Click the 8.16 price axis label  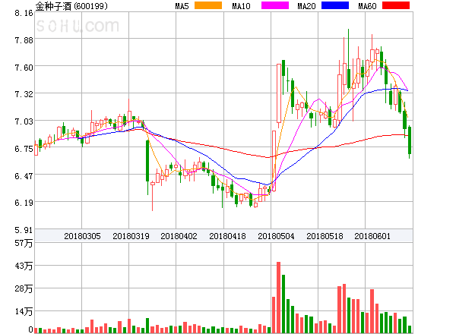click(24, 13)
